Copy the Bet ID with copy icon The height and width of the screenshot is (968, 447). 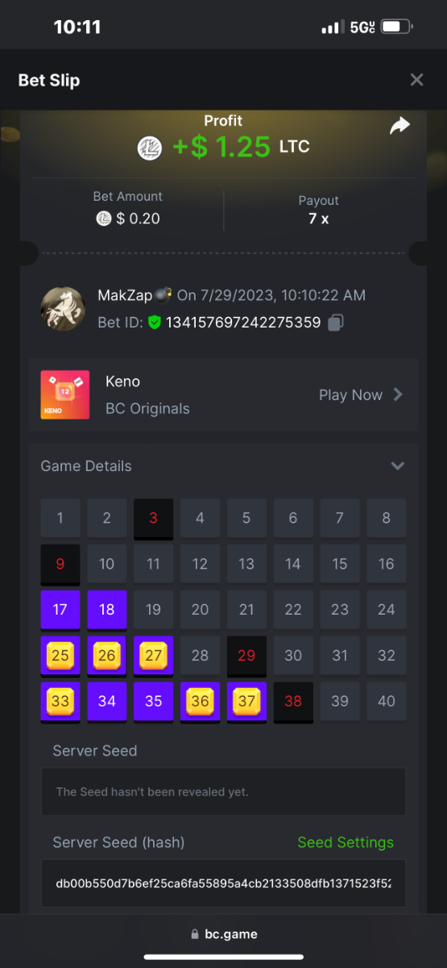(x=336, y=323)
